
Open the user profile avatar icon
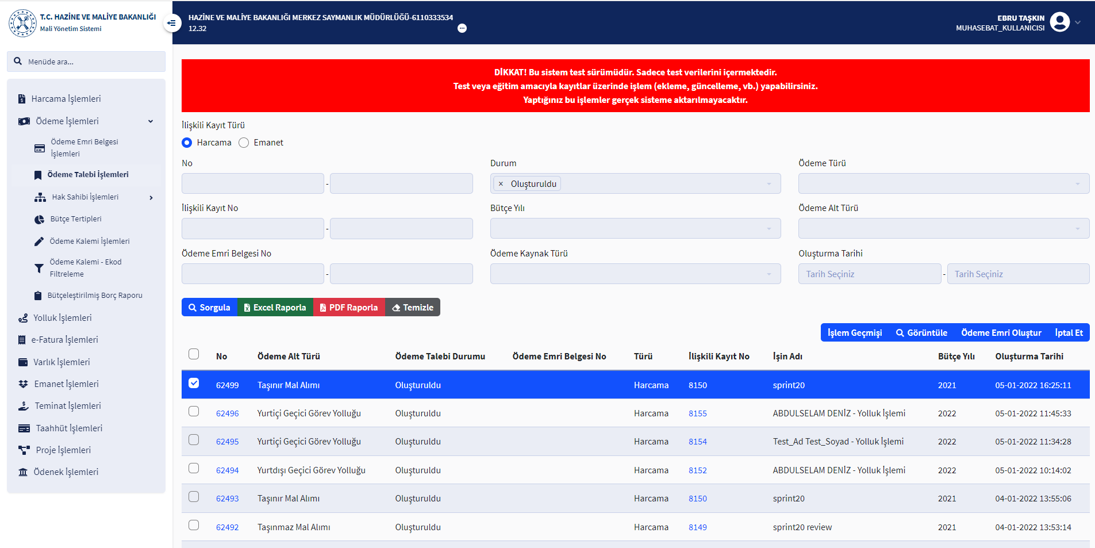pyautogui.click(x=1059, y=22)
